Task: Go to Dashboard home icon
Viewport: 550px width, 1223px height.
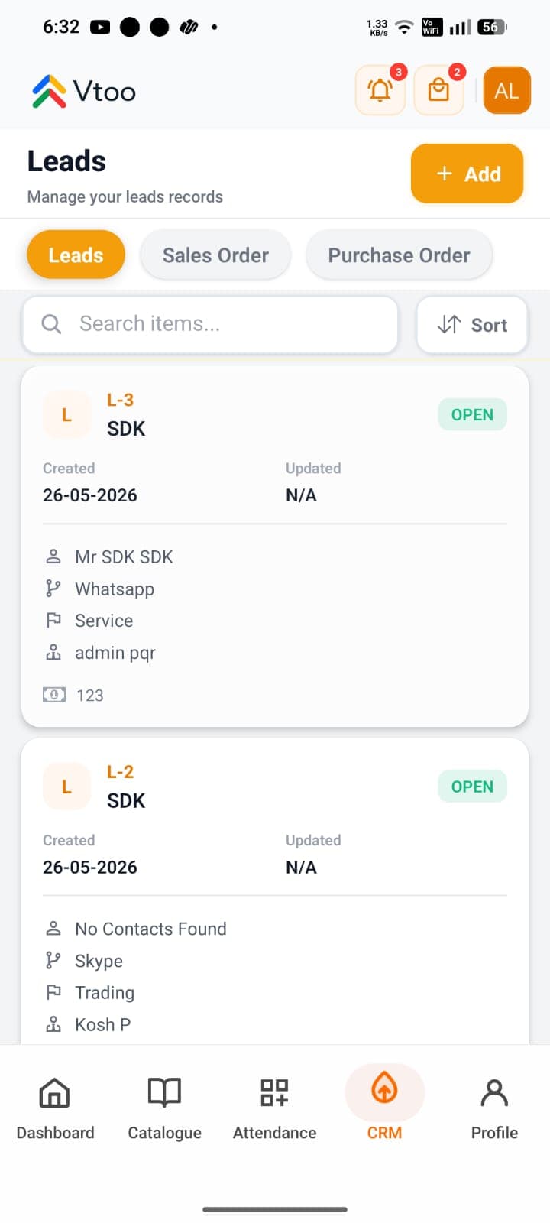Action: tap(55, 1093)
